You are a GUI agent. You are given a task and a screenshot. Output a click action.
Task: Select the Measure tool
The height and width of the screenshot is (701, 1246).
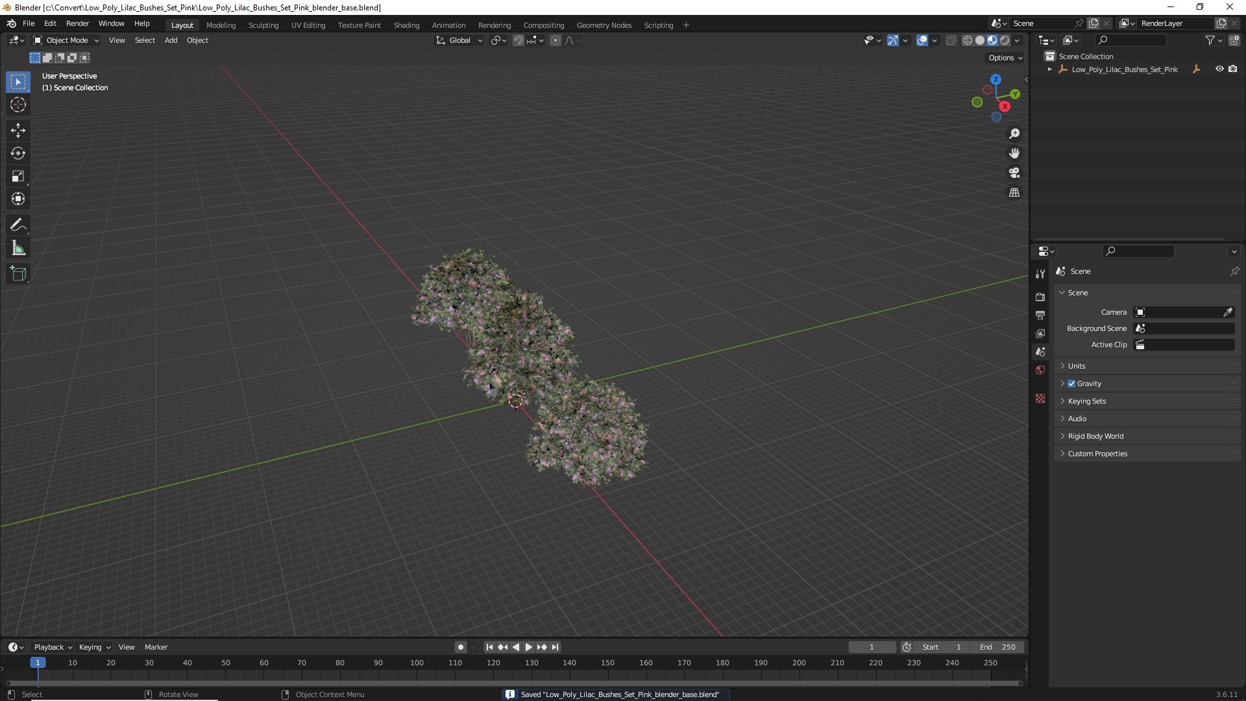click(x=18, y=248)
